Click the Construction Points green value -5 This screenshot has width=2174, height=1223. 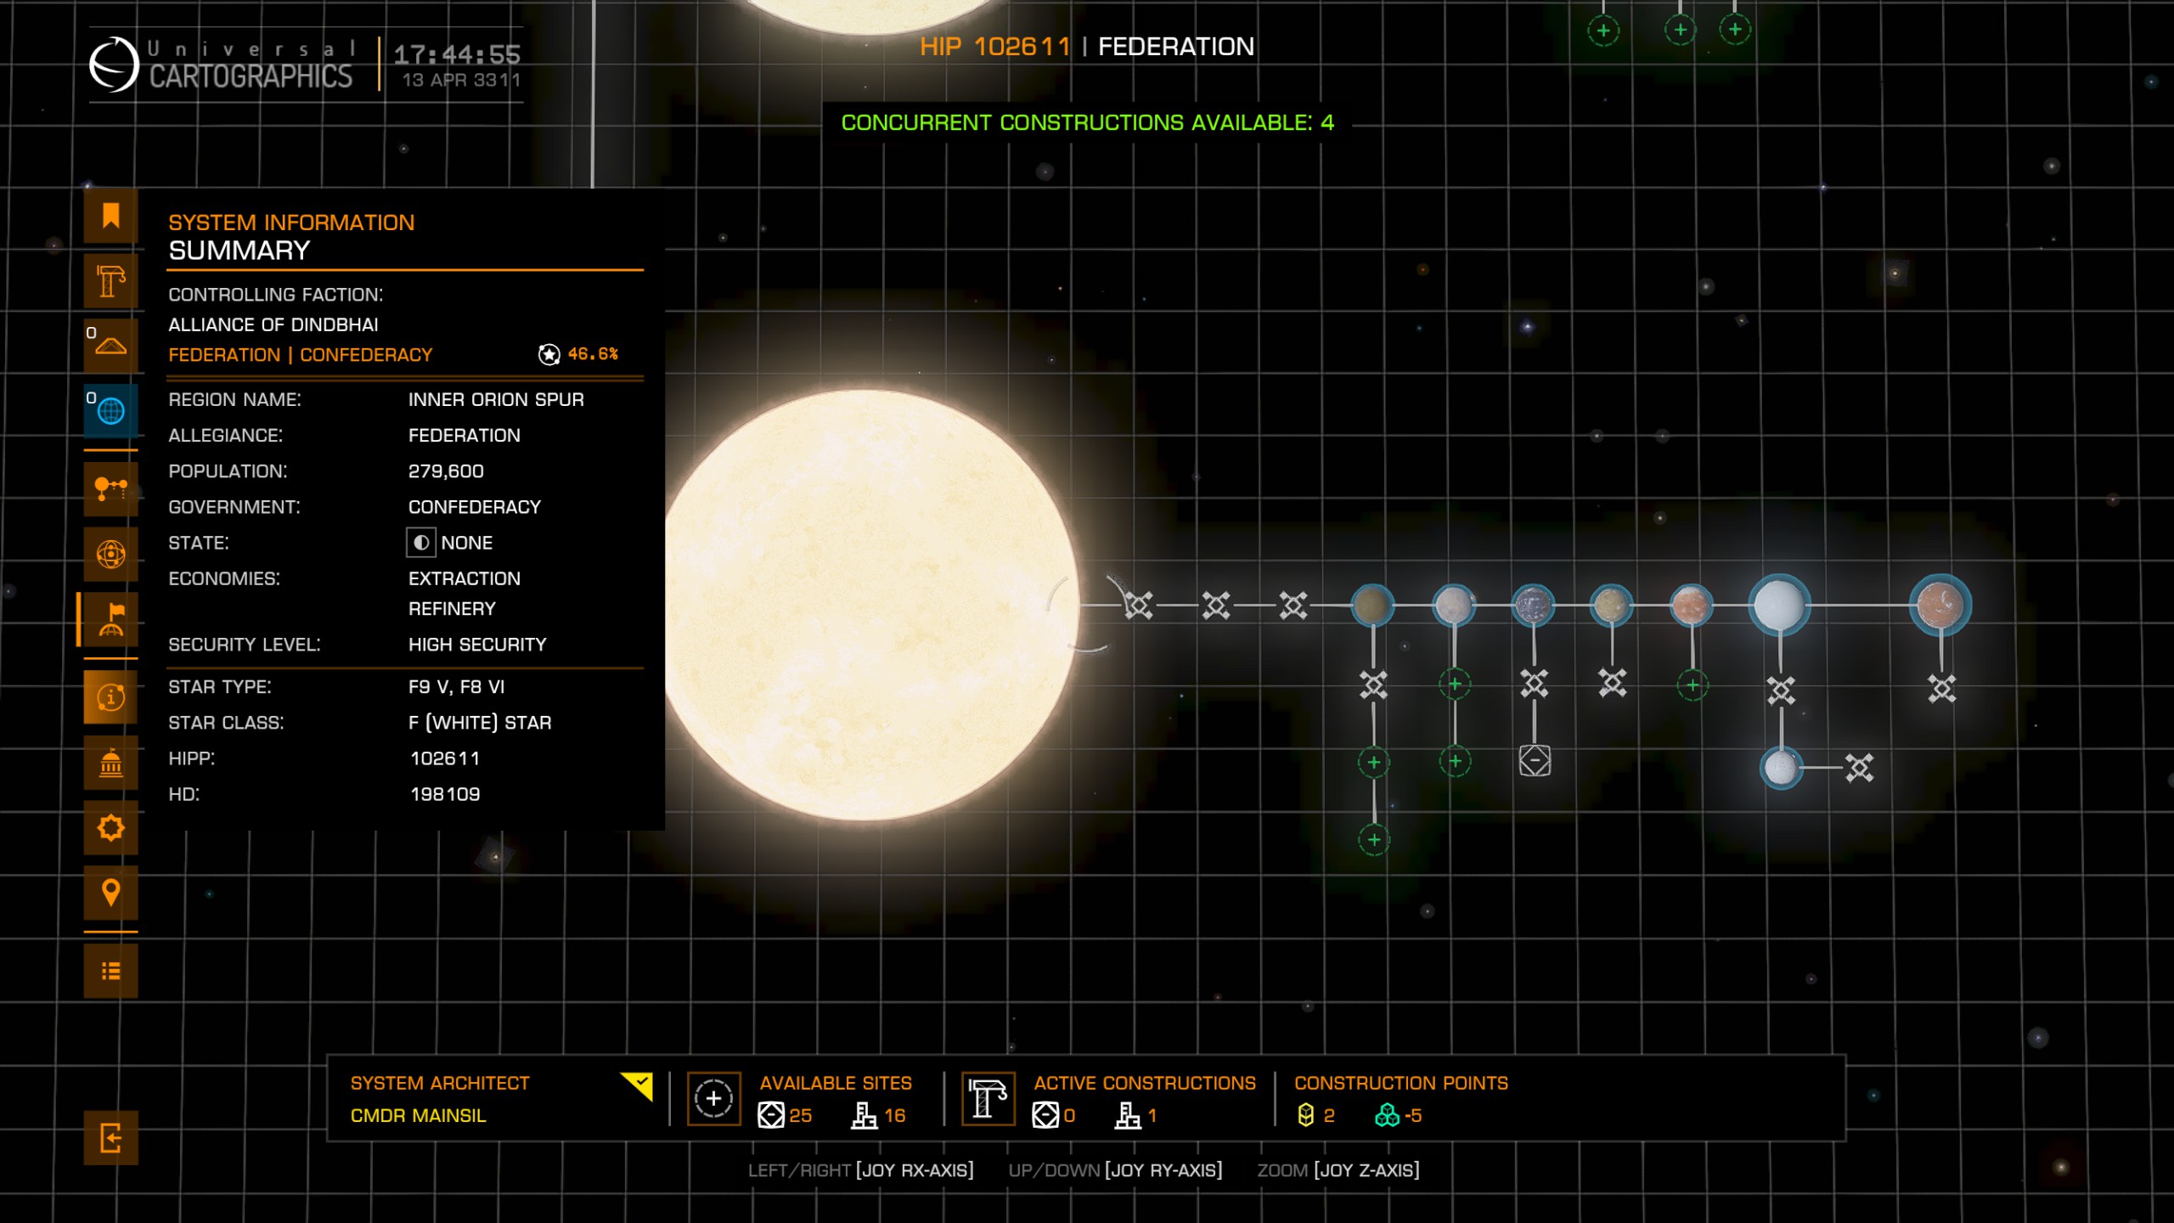click(x=1413, y=1115)
